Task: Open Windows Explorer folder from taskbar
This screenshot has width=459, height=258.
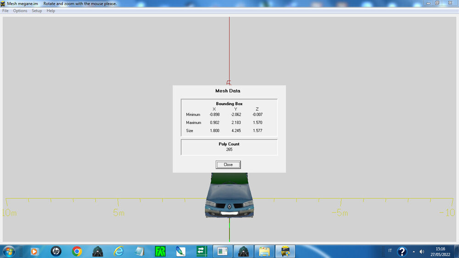Action: tap(264, 251)
